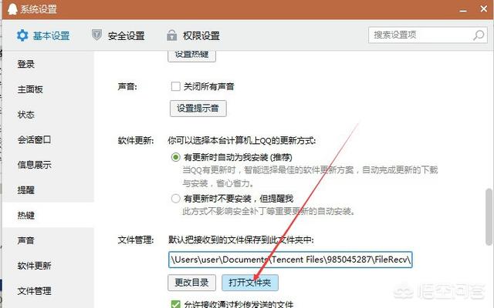Choose 有更新时自动为我安装 radio option
Screen dimensions: 494x308
175,157
